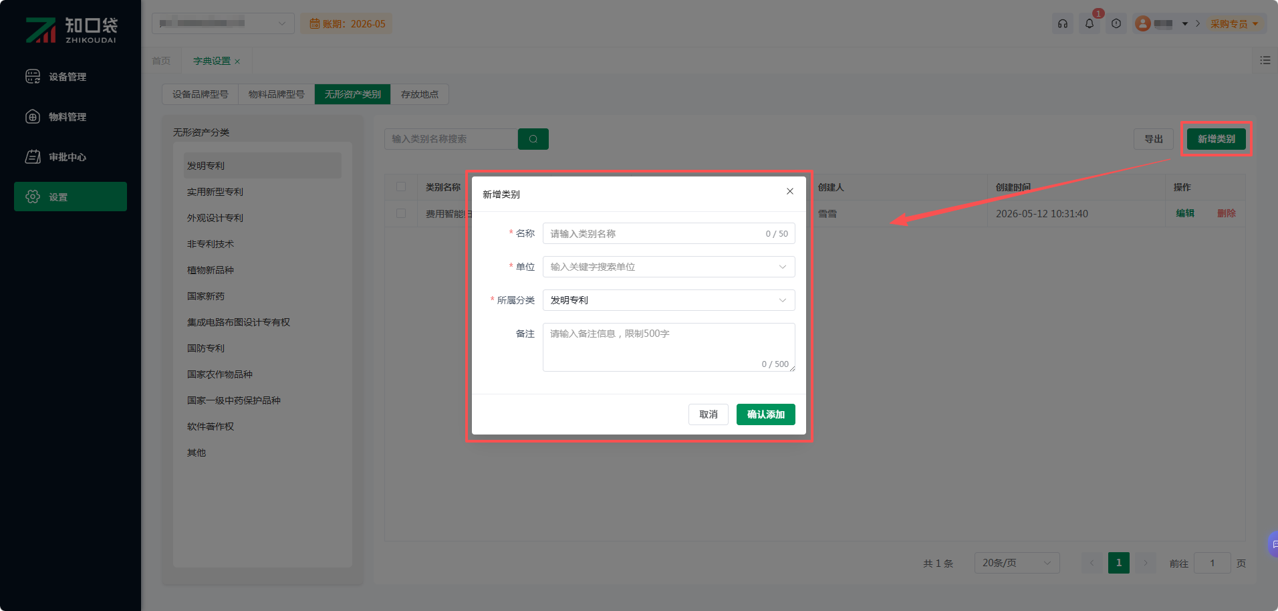Open 物料管理 in sidebar
Image resolution: width=1278 pixels, height=611 pixels.
pyautogui.click(x=70, y=117)
